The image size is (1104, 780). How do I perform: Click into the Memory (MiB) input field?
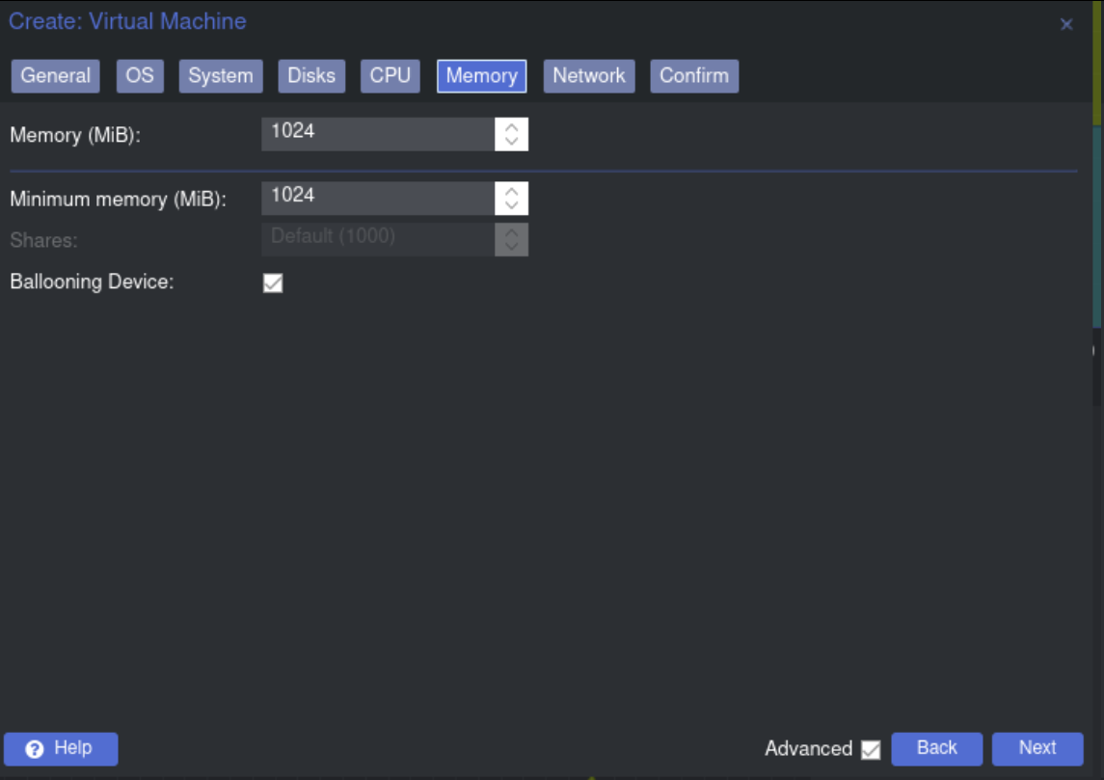[377, 134]
